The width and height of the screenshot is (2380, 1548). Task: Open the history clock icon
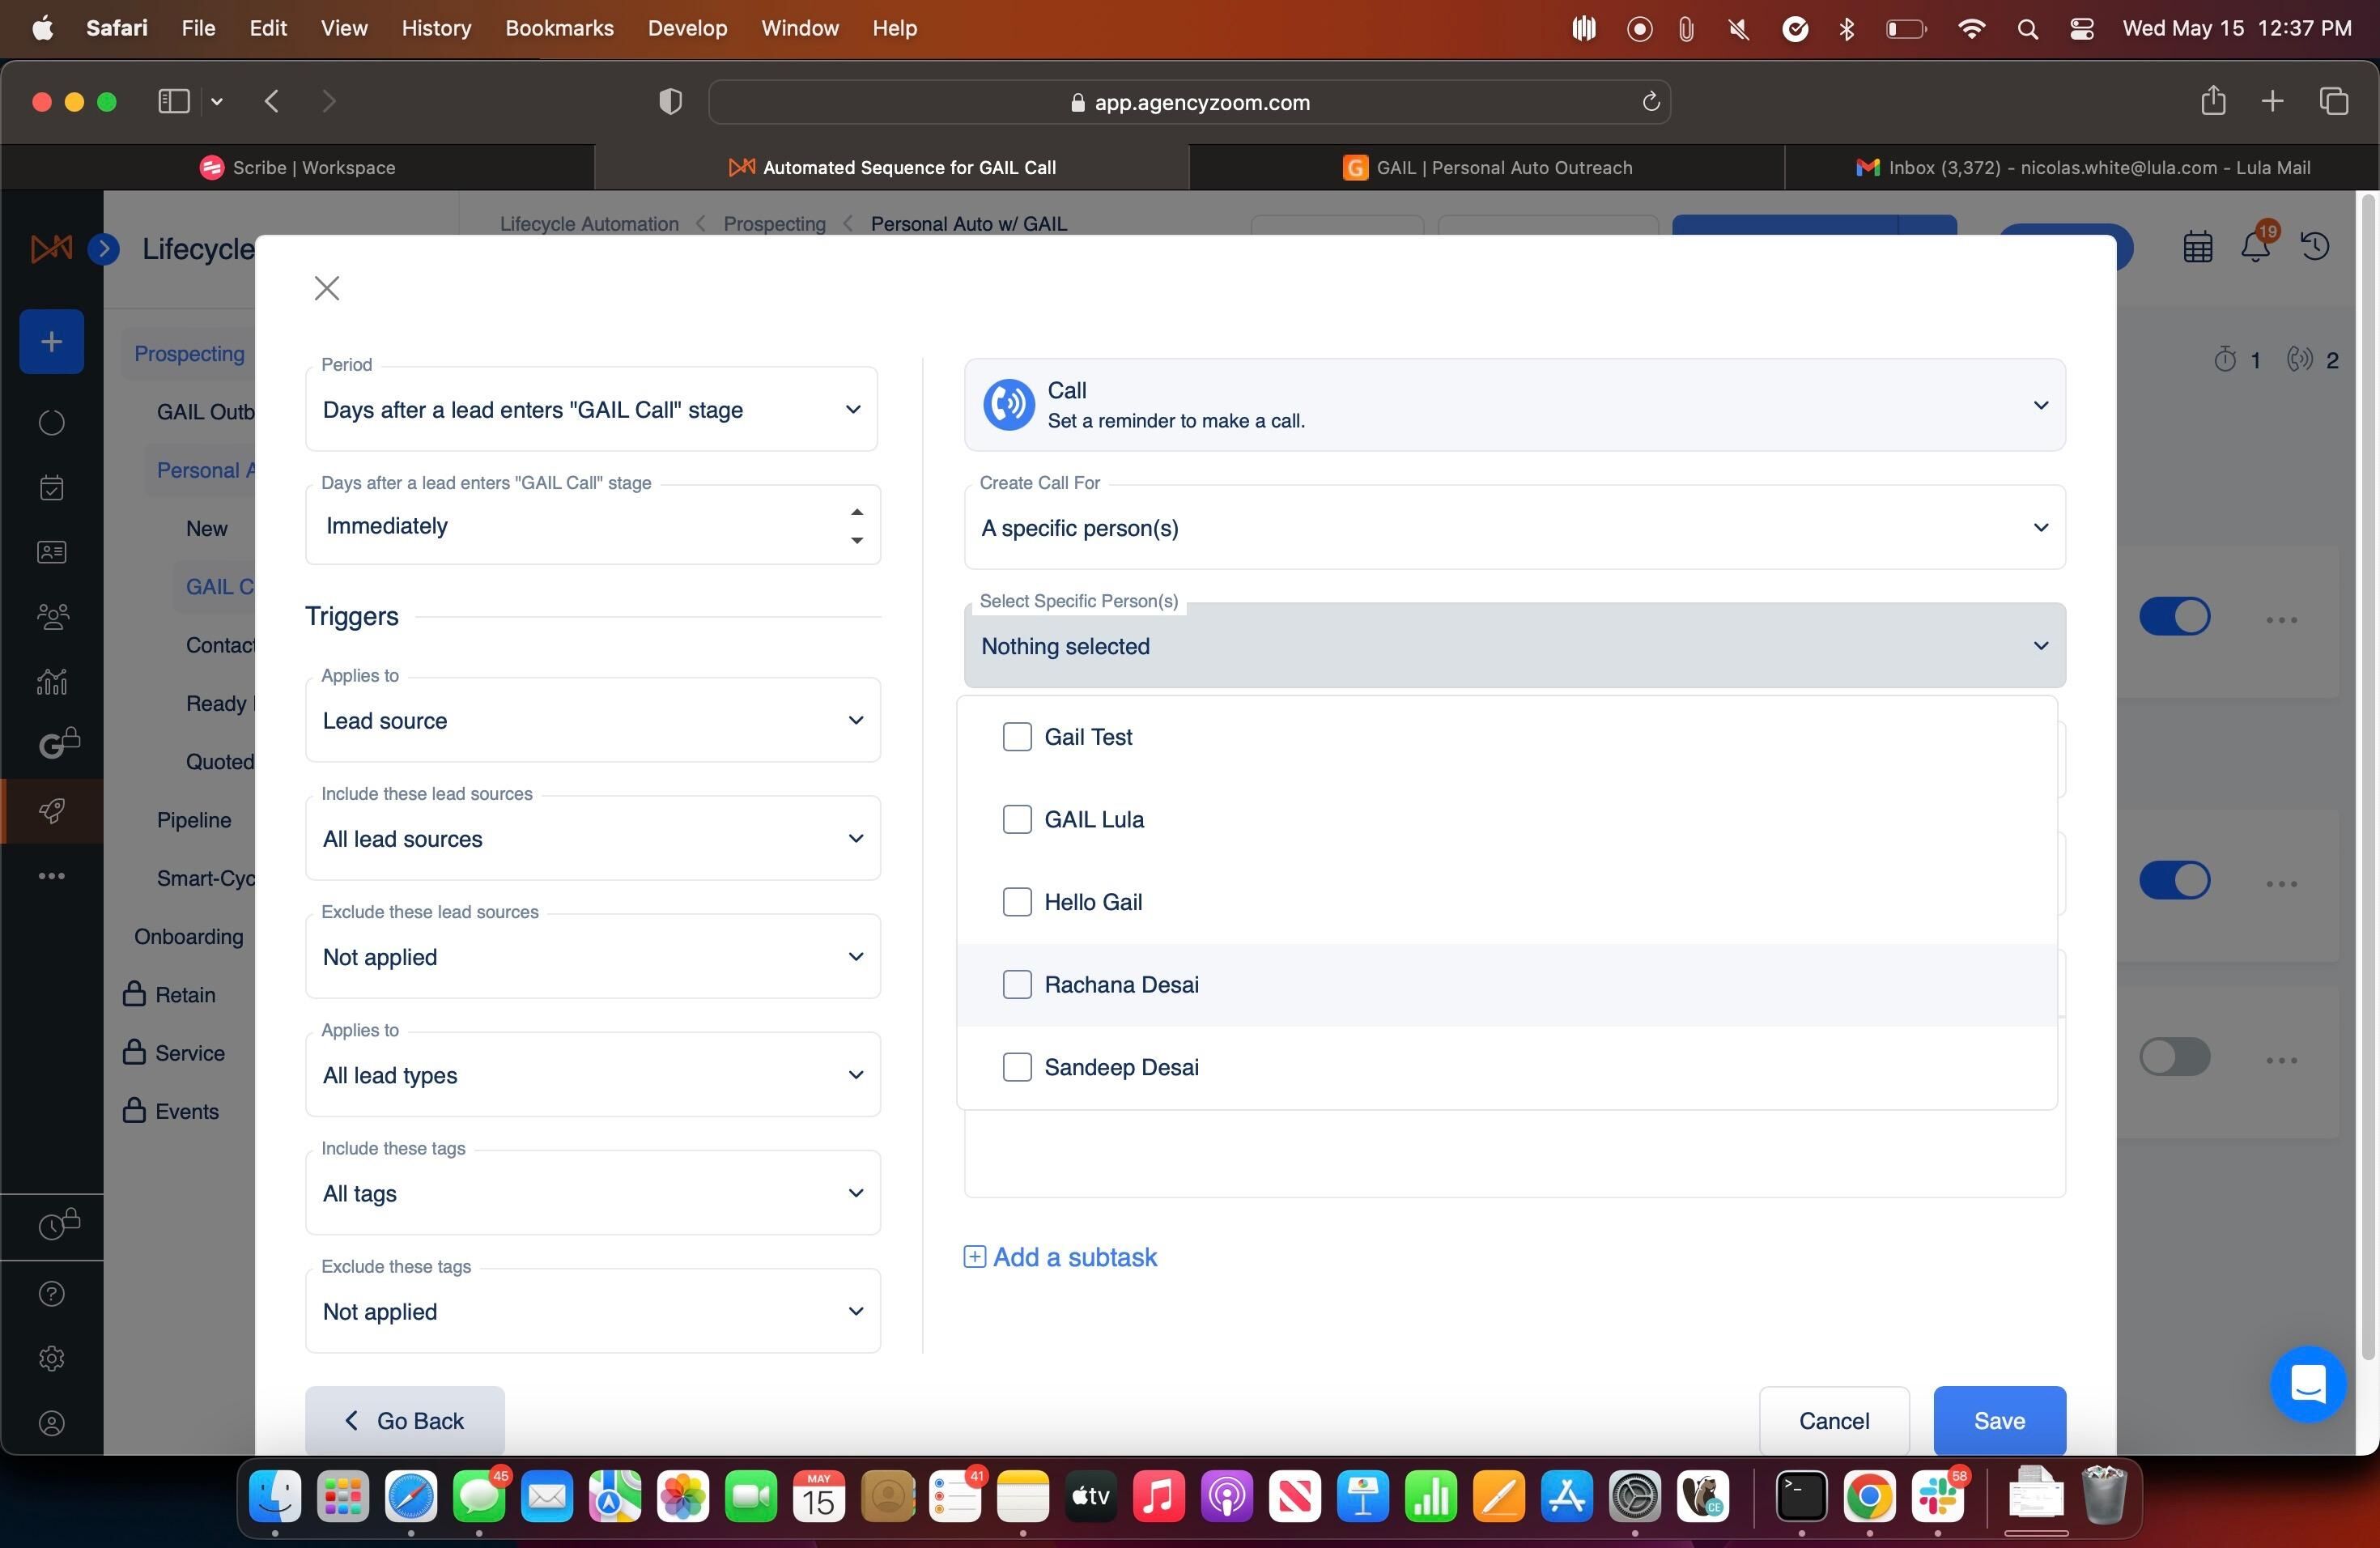(2315, 246)
